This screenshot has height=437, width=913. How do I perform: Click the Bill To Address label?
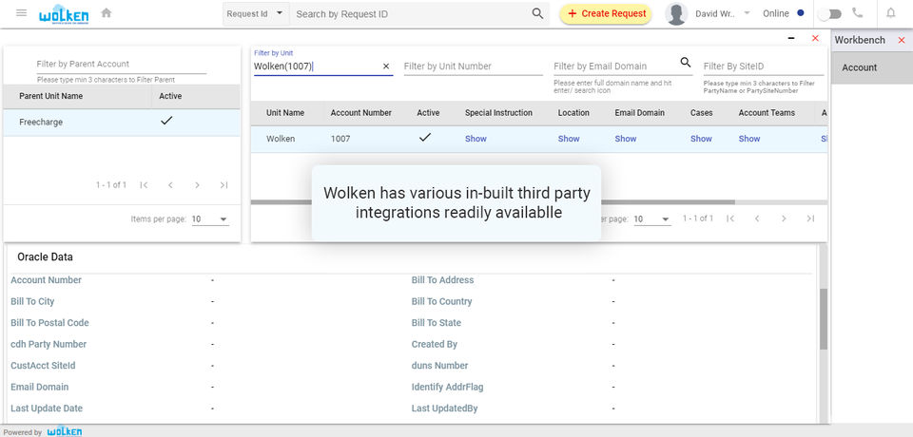coord(442,280)
